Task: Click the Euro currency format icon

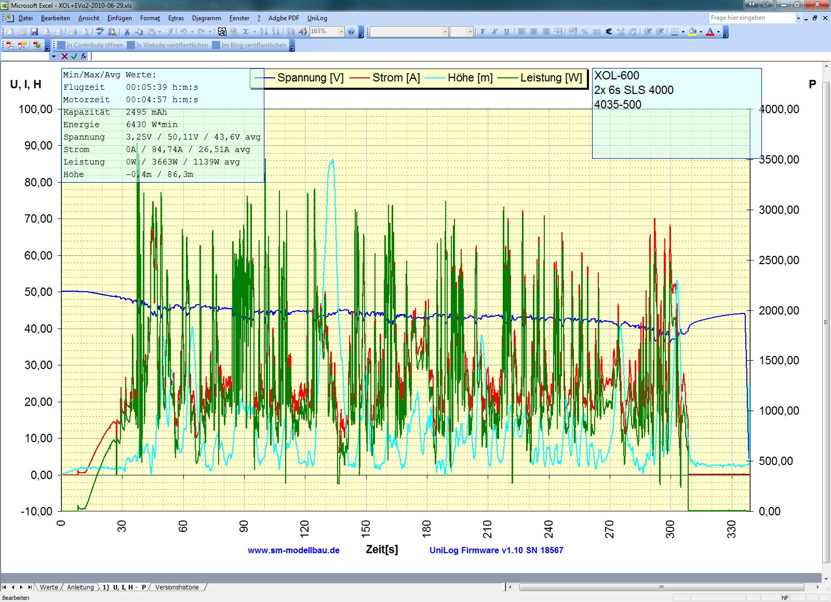Action: pos(609,32)
